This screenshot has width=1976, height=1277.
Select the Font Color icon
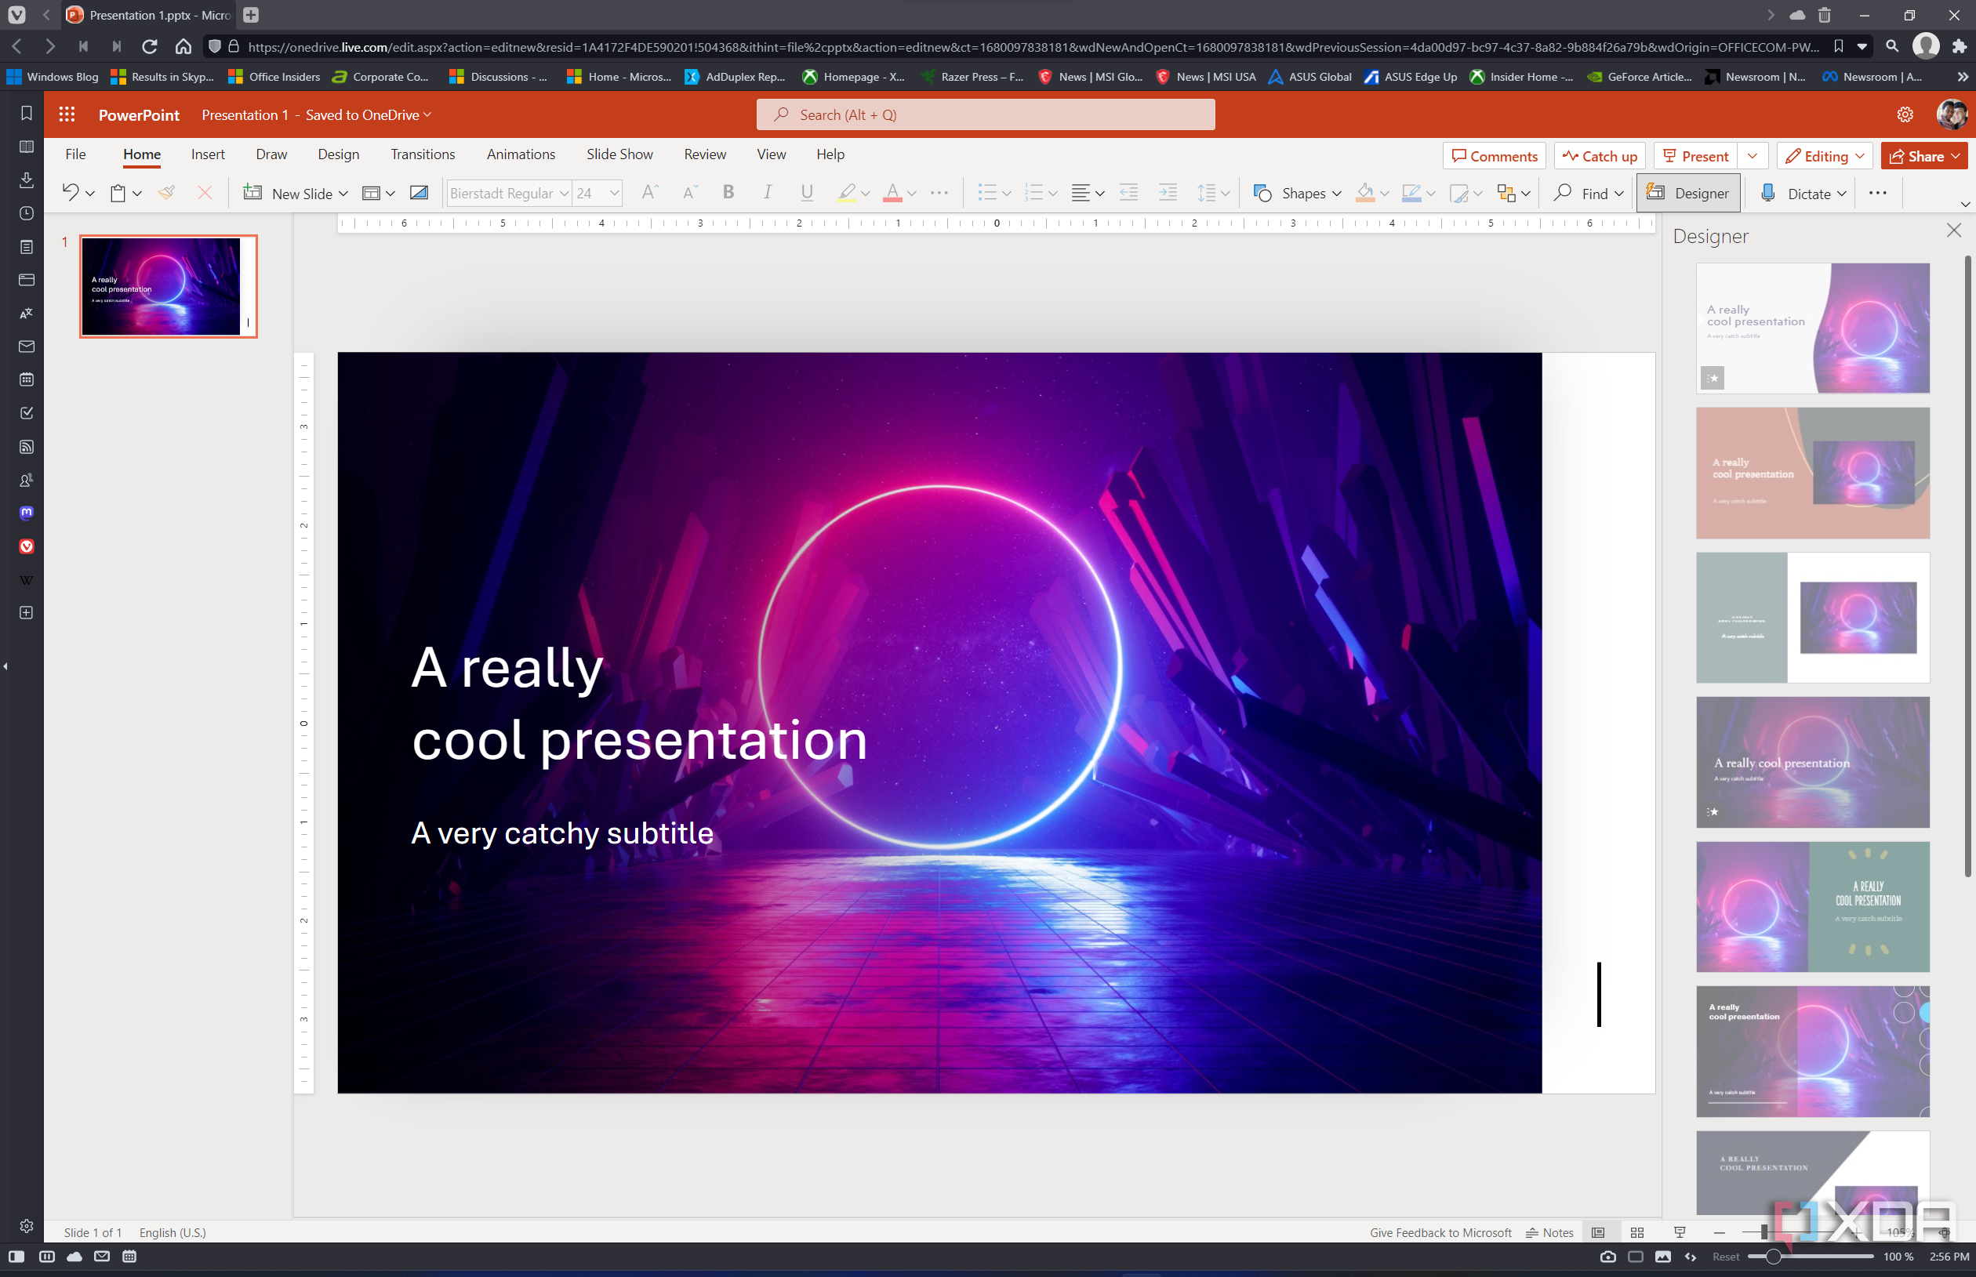click(x=893, y=194)
